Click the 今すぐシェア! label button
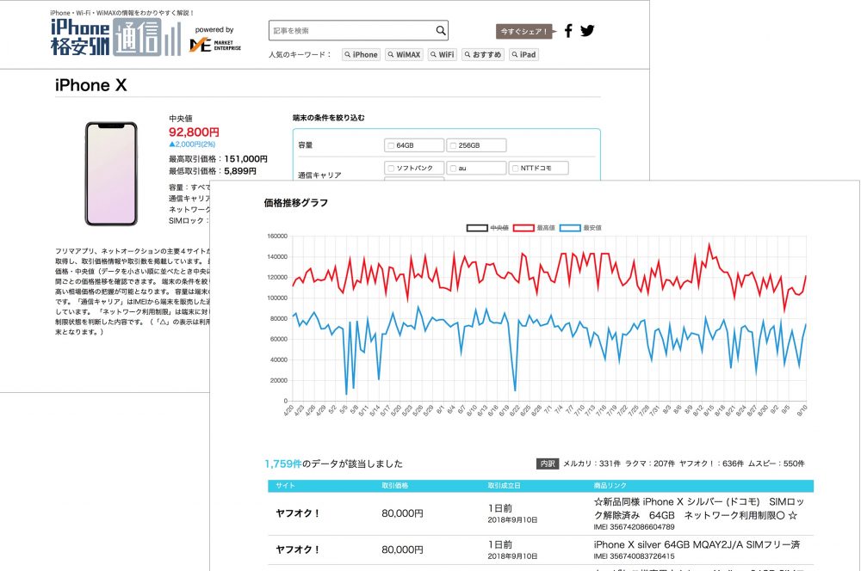 (523, 31)
